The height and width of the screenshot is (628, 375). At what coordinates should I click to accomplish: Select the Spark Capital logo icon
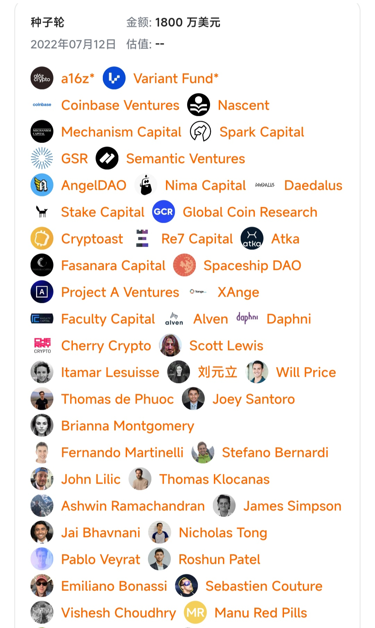coord(200,131)
